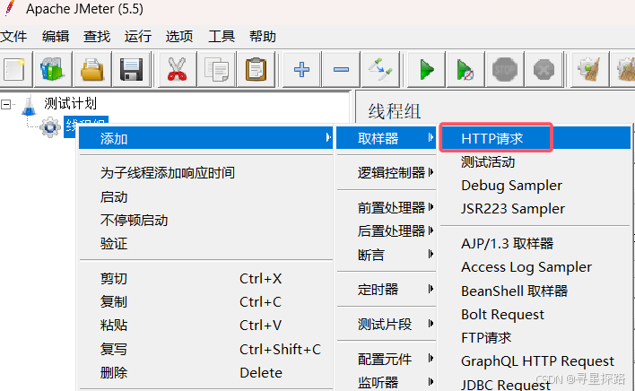Choose 复制 in context menu
Image resolution: width=635 pixels, height=391 pixels.
[205, 302]
